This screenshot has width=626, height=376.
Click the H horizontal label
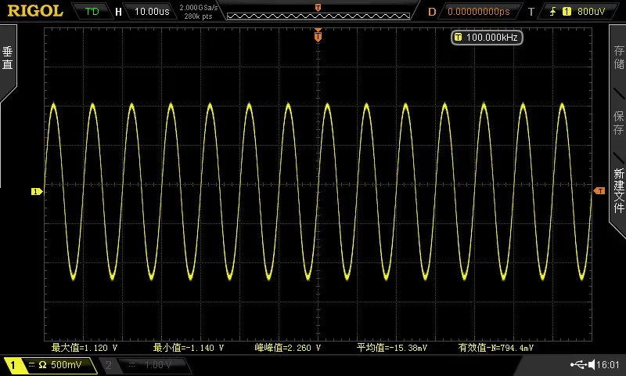coord(118,12)
